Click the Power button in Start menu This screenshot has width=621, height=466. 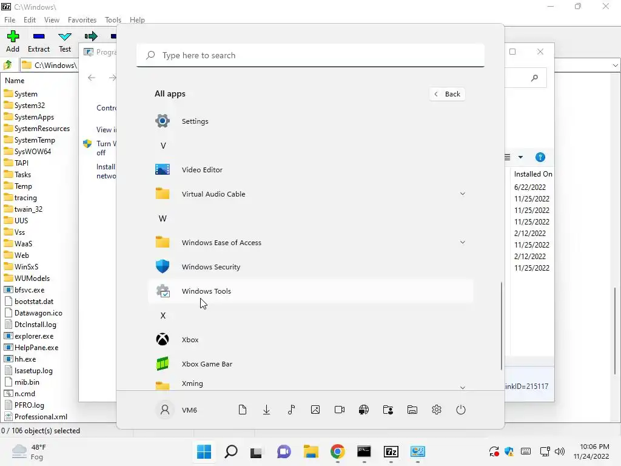(461, 410)
